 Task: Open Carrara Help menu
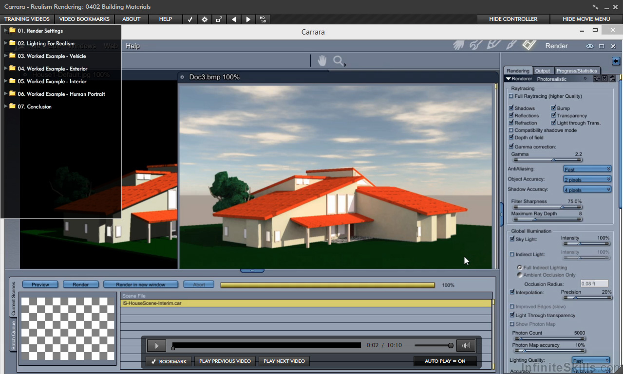point(132,46)
